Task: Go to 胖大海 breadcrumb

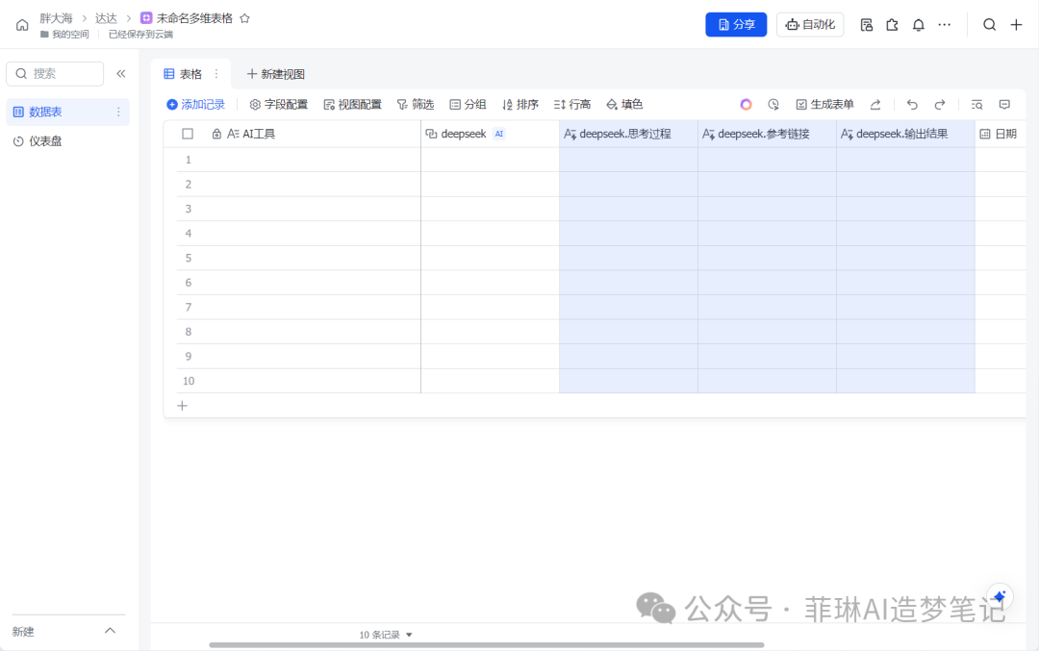Action: (x=56, y=18)
